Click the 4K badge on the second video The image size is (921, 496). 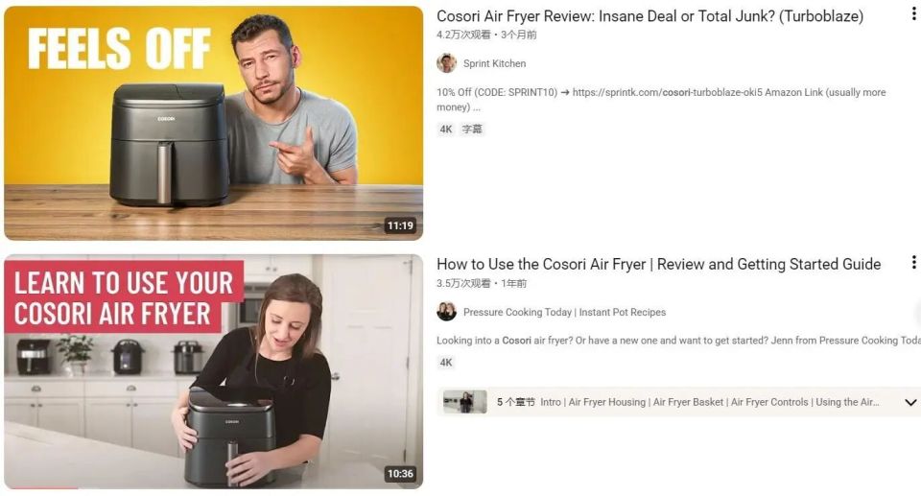coord(446,363)
